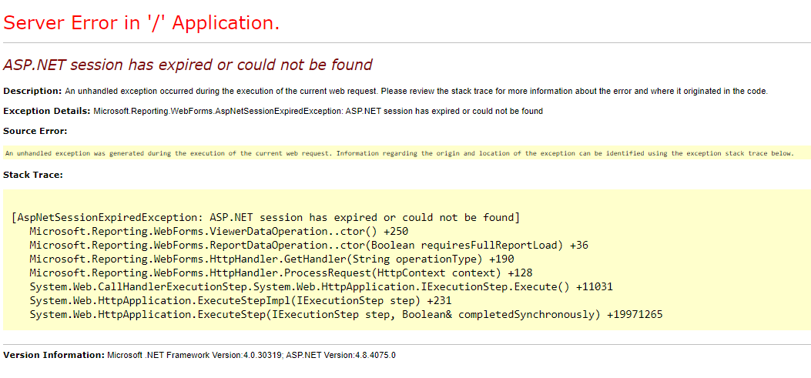
Task: Click the 'Stack Trace:' label
Action: [33, 175]
